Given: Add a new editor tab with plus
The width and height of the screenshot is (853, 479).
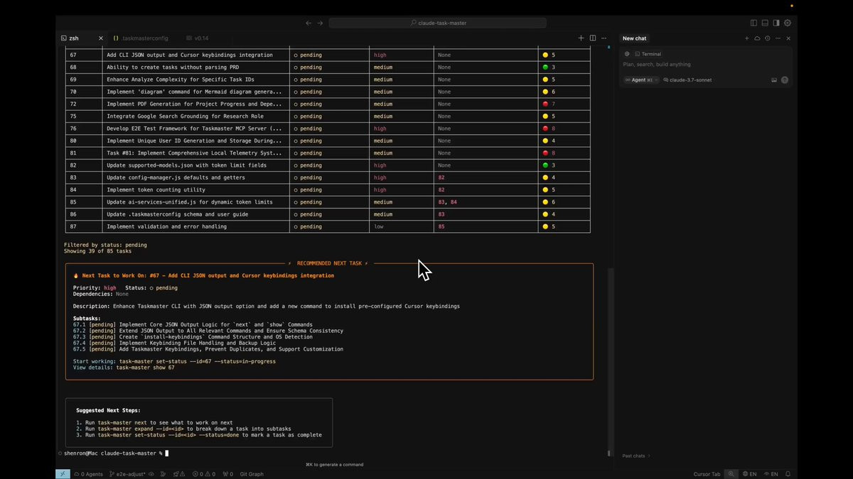Looking at the screenshot, I should click(581, 38).
